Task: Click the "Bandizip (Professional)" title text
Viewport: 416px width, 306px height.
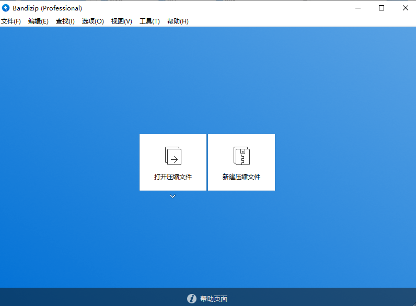Action: click(48, 8)
